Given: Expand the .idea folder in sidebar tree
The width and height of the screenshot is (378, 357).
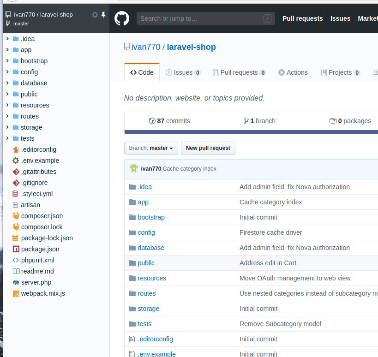Looking at the screenshot, I should click(7, 39).
